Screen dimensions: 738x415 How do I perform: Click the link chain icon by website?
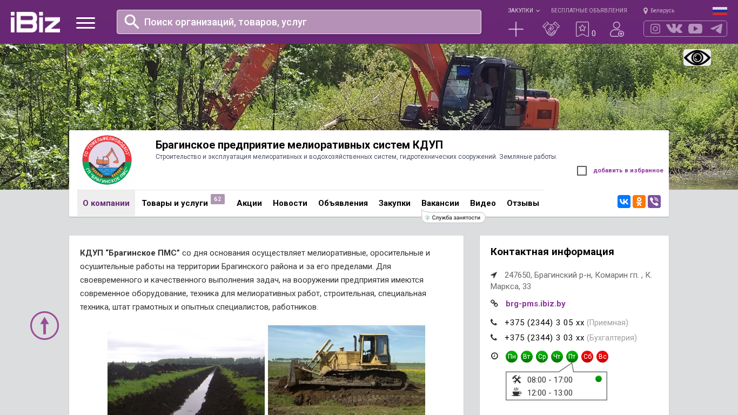click(x=494, y=304)
